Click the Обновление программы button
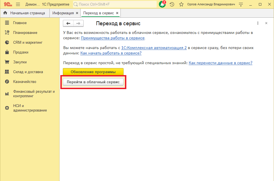The height and width of the screenshot is (181, 274). 93,72
